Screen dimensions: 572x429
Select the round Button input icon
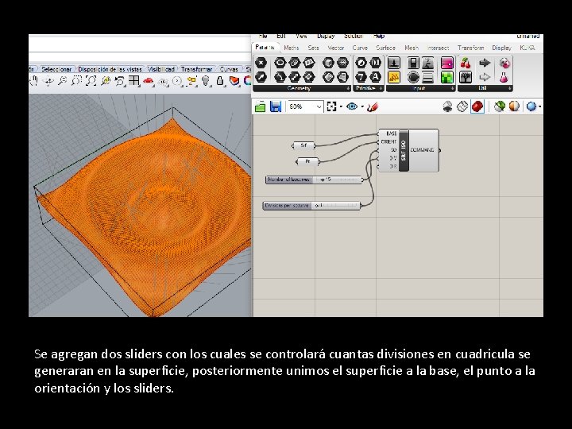tap(413, 77)
